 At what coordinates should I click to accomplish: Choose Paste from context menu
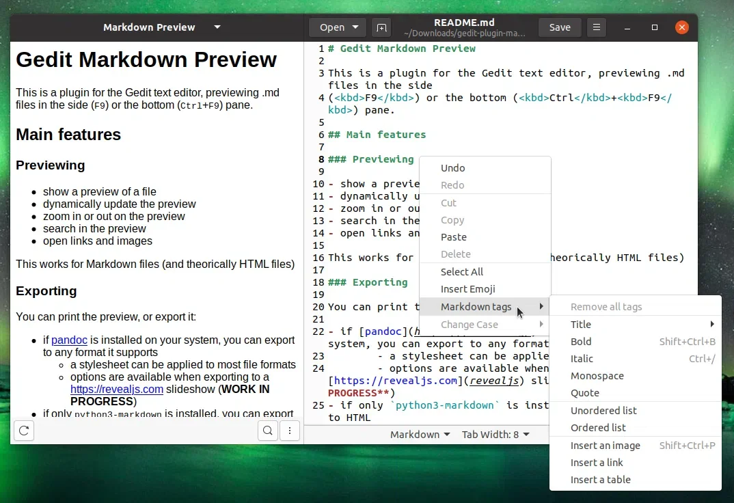485,237
